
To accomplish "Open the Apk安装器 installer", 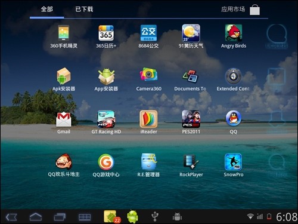I will click(x=64, y=79).
